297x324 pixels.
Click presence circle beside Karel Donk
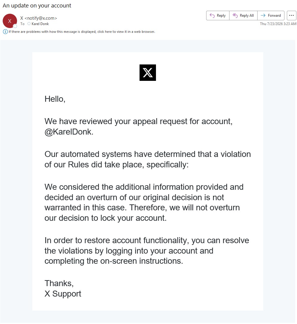(x=29, y=24)
